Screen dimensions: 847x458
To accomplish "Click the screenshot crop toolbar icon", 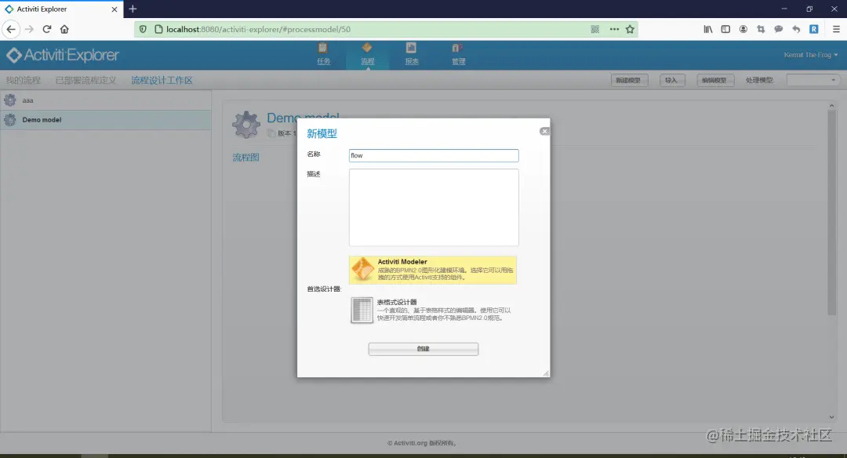I will 761,29.
